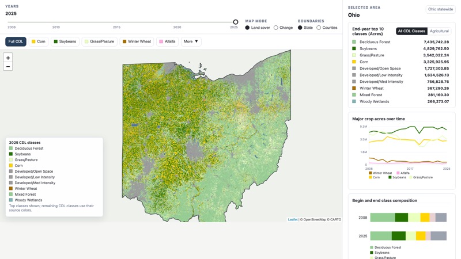Choose Counties boundaries
Image resolution: width=461 pixels, height=259 pixels.
(x=327, y=28)
